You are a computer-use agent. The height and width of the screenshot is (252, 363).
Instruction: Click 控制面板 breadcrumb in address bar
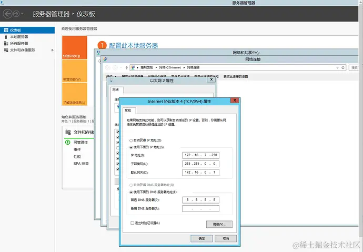pyautogui.click(x=147, y=67)
